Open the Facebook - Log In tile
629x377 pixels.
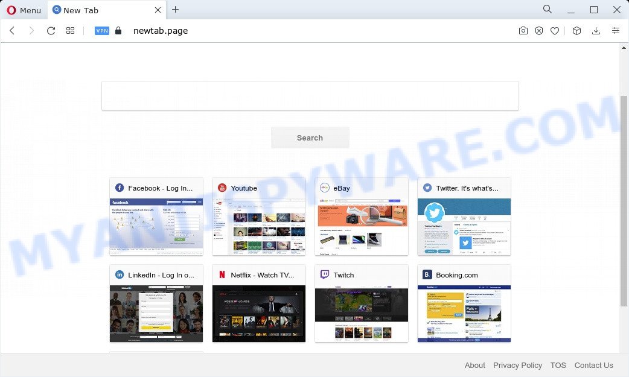click(x=156, y=217)
